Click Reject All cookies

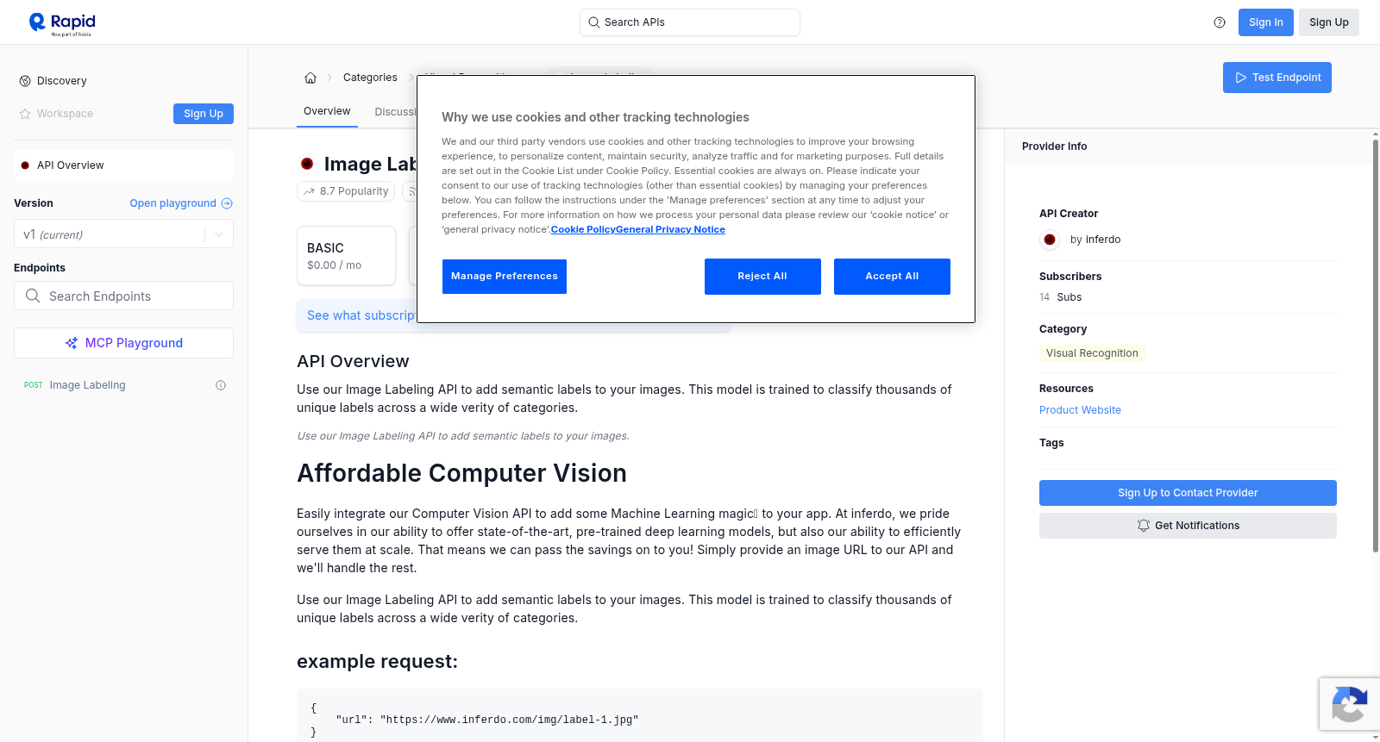tap(762, 277)
